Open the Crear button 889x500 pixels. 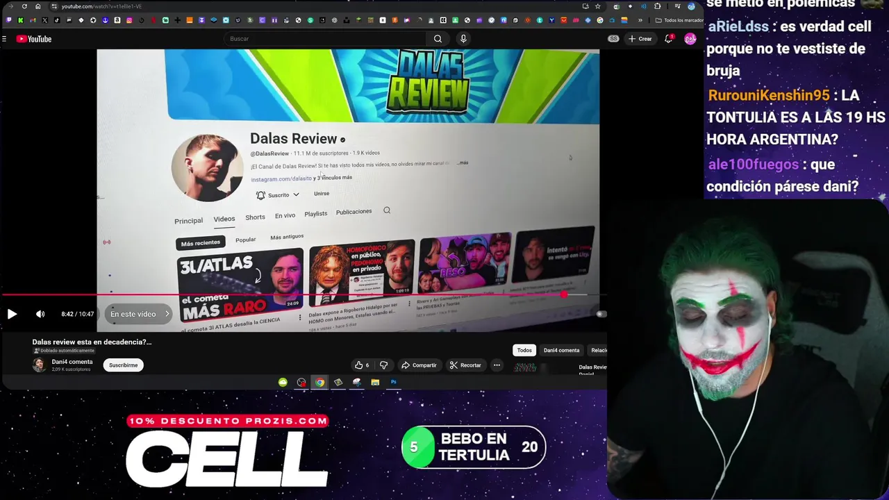click(640, 39)
